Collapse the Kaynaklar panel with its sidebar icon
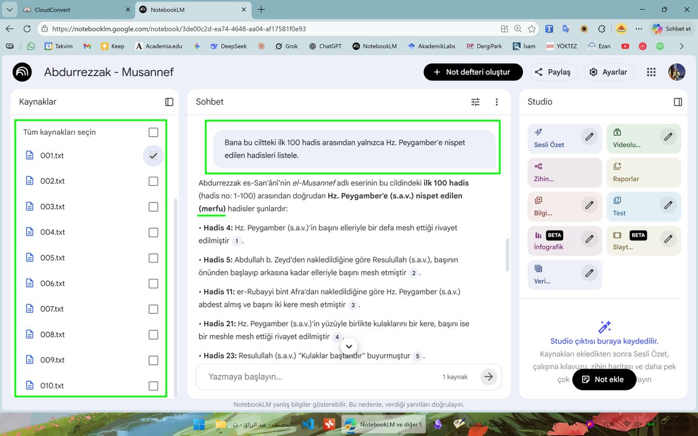 pyautogui.click(x=169, y=102)
